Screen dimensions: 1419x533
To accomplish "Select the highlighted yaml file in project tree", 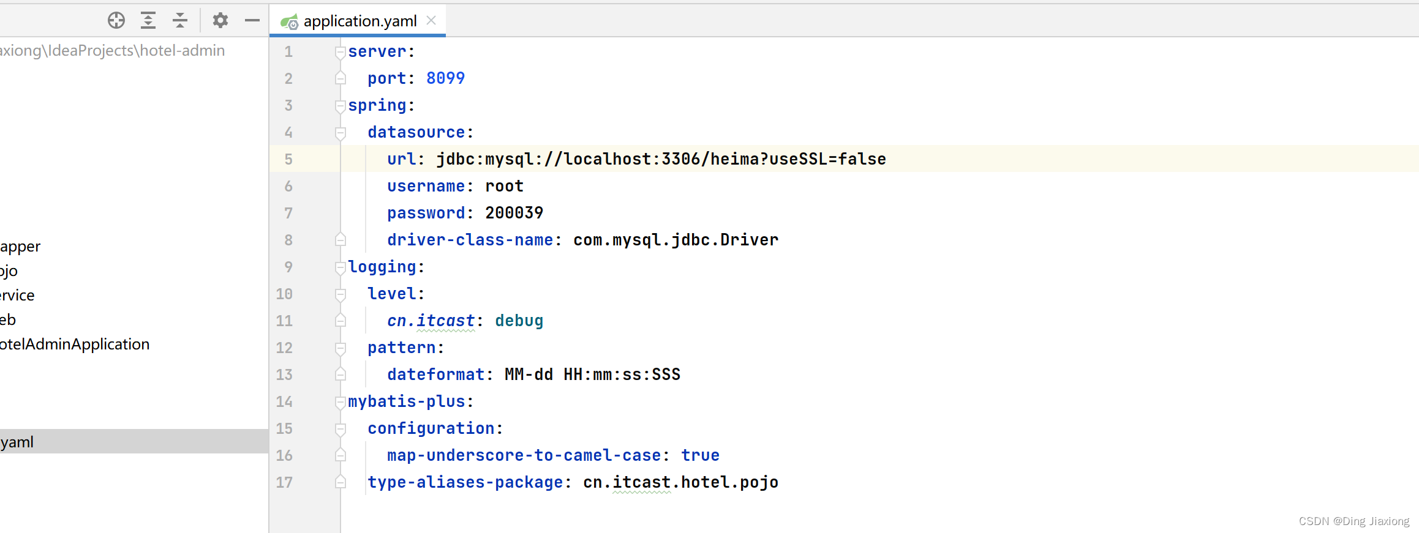I will (134, 441).
